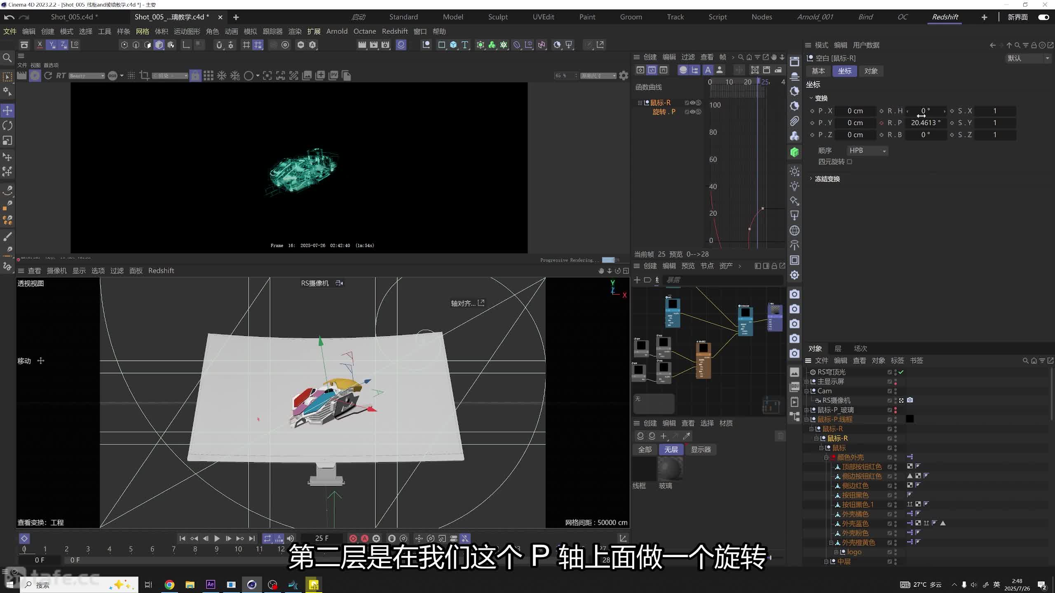Switch to the 场次 manager tab
Image resolution: width=1055 pixels, height=593 pixels.
860,348
